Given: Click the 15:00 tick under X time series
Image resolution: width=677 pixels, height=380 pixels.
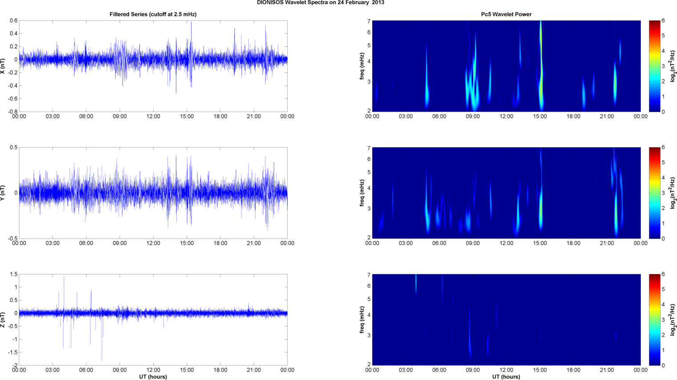Looking at the screenshot, I should coord(187,117).
